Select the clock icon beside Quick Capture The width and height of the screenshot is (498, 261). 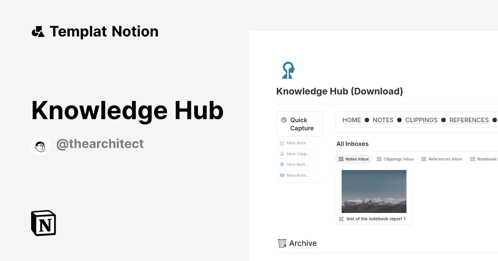tap(283, 120)
